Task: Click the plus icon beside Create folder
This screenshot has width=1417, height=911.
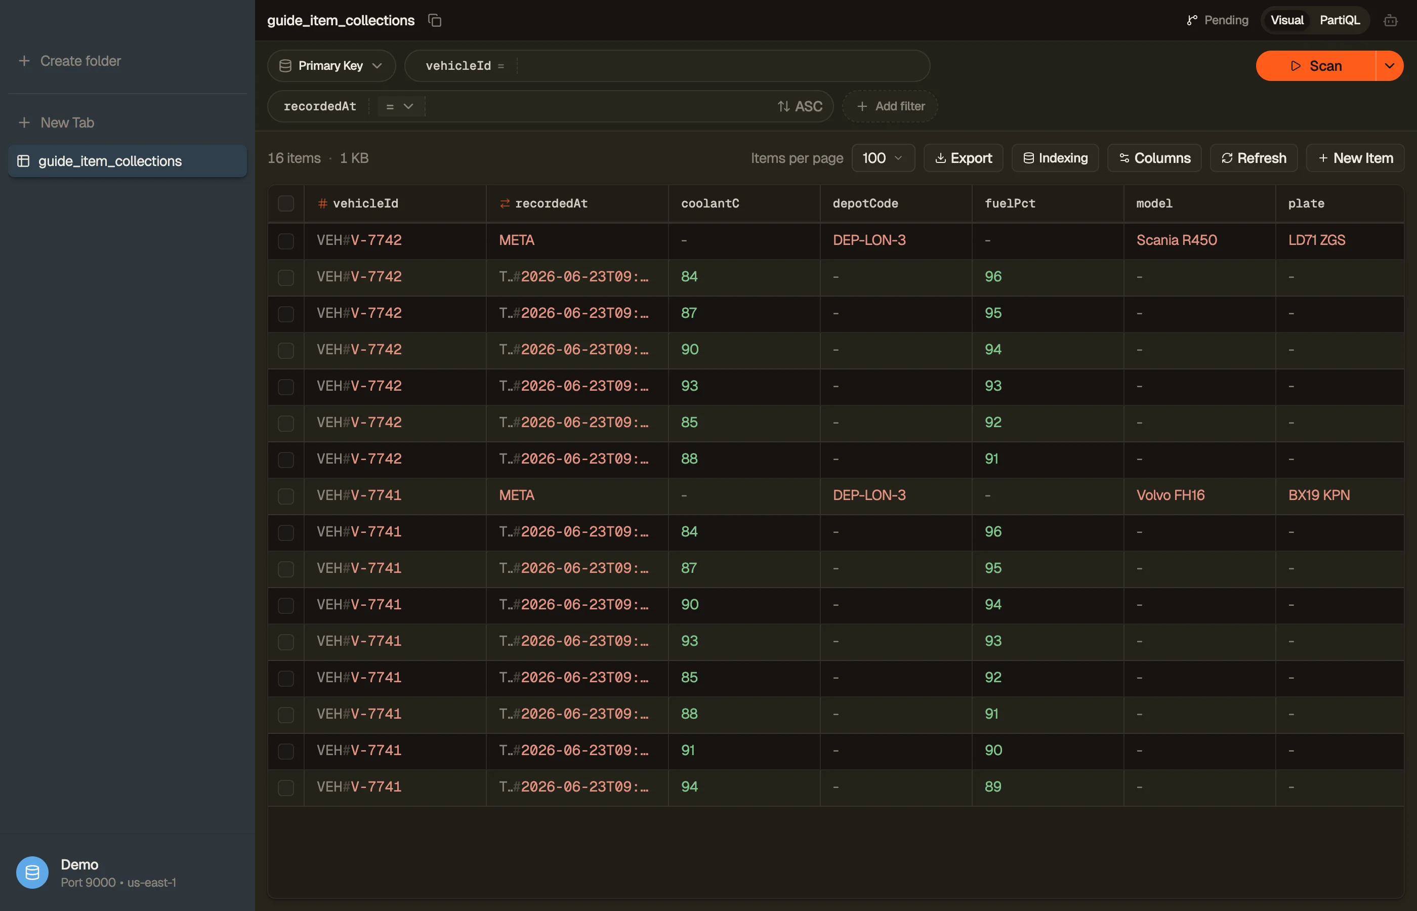Action: (24, 61)
